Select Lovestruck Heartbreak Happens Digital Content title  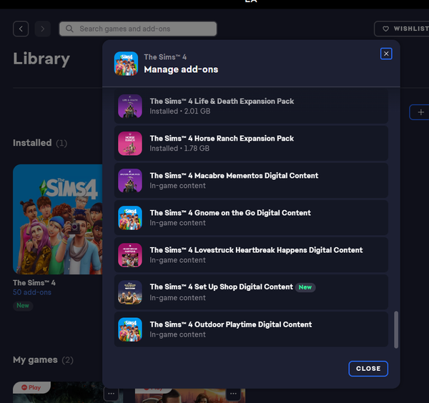click(256, 250)
